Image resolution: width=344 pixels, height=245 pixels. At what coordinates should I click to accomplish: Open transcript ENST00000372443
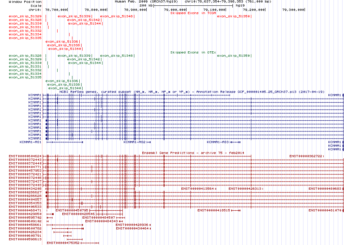click(25, 160)
